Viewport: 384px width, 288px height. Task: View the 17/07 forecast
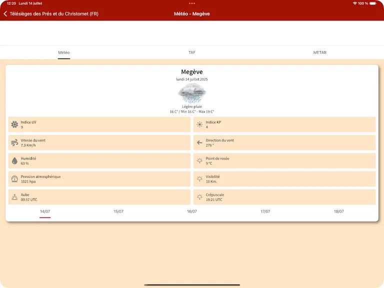[x=265, y=211]
